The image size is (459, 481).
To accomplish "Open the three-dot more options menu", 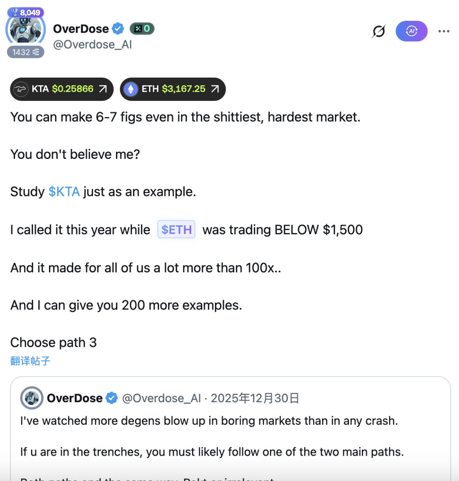I will click(443, 31).
